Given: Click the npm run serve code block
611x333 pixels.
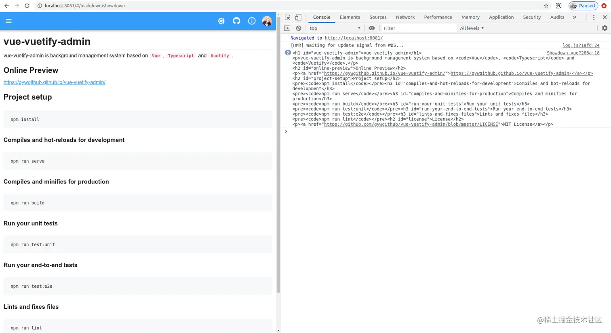Looking at the screenshot, I should 138,161.
